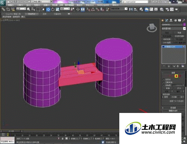Open the Schematic View icon
Image resolution: width=187 pixels, height=144 pixels.
(156, 9)
